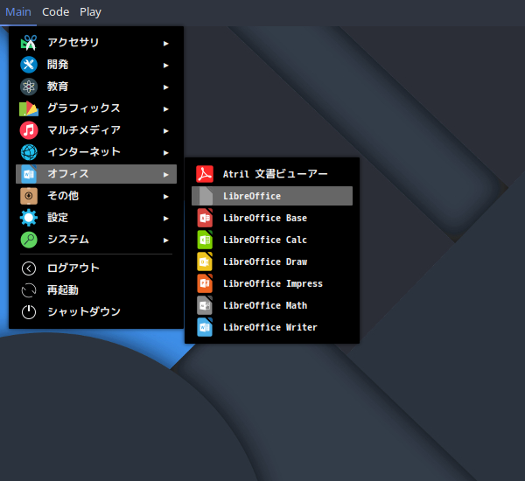
Task: Click the 設定 gear icon
Action: [x=29, y=218]
